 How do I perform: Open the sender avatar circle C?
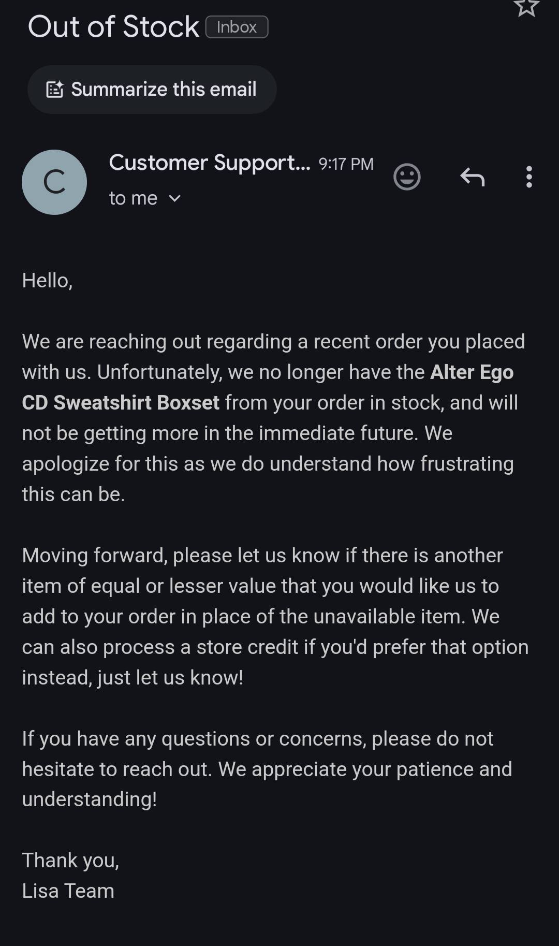pyautogui.click(x=54, y=182)
